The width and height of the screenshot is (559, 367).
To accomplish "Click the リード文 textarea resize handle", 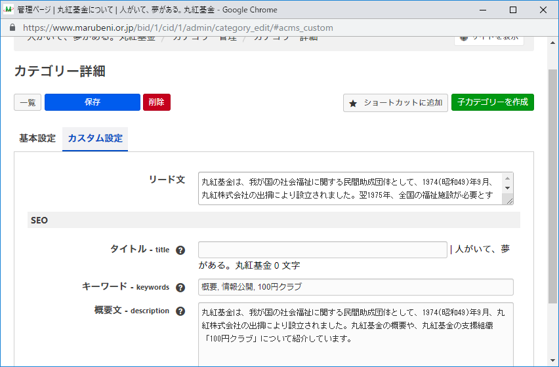I will pyautogui.click(x=507, y=201).
